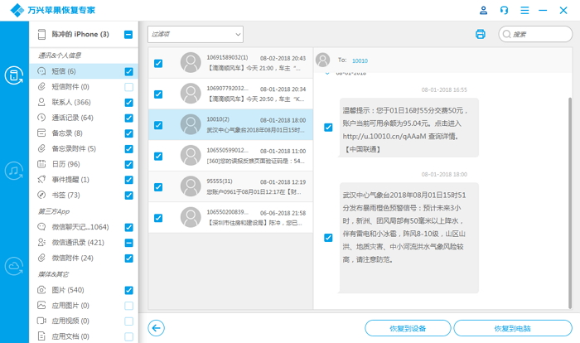The image size is (580, 343).
Task: Click the 恢复到设备 button
Action: tap(407, 328)
